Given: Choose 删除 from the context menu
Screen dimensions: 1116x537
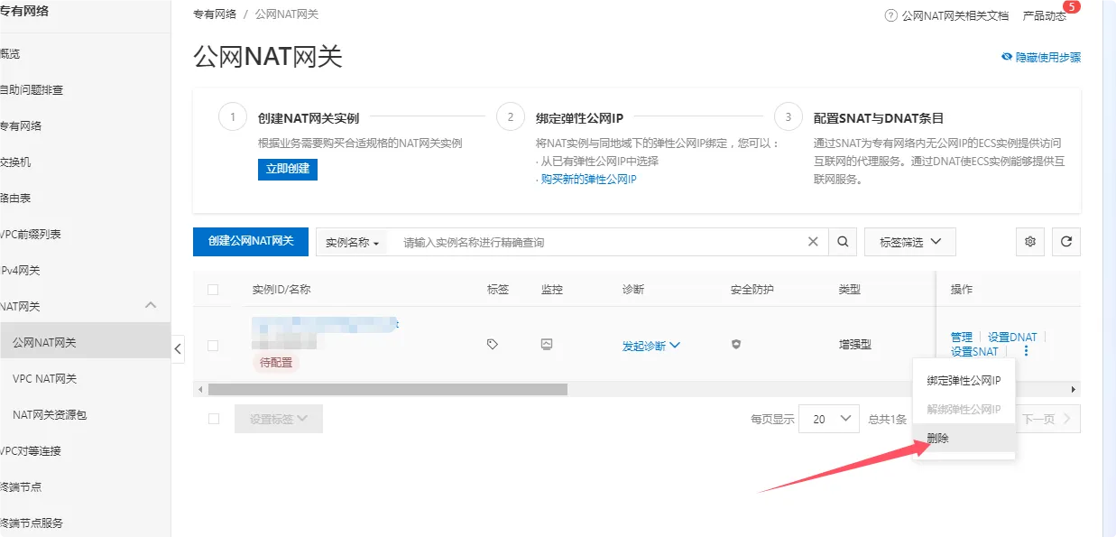Looking at the screenshot, I should [x=938, y=438].
